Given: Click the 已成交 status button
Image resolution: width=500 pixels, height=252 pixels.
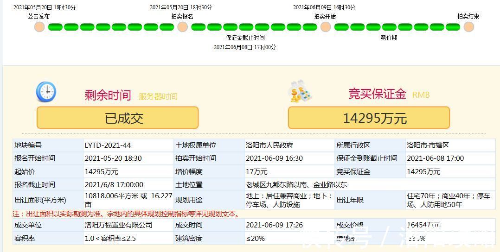Looking at the screenshot, I should click(x=118, y=118).
